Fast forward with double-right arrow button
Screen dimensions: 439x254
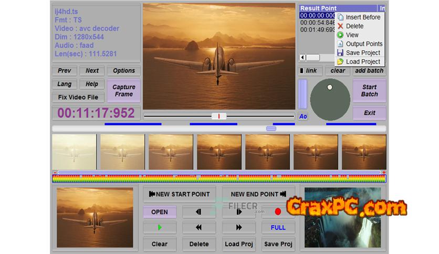coord(238,227)
